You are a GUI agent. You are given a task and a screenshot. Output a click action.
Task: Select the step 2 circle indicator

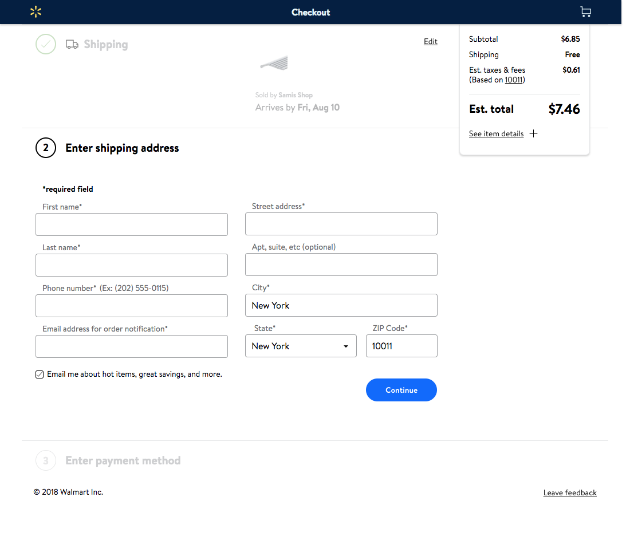[46, 148]
